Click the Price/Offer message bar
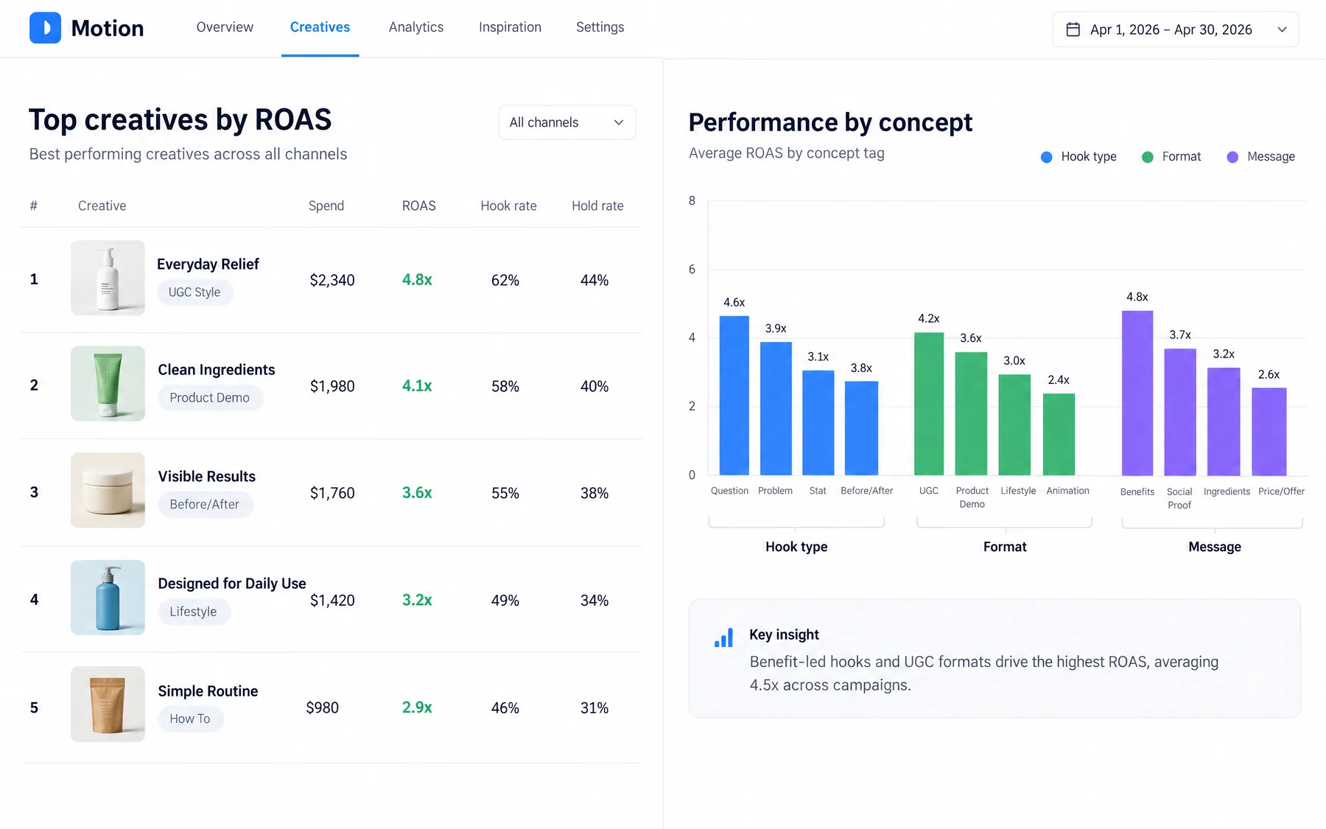The image size is (1326, 829). tap(1269, 432)
